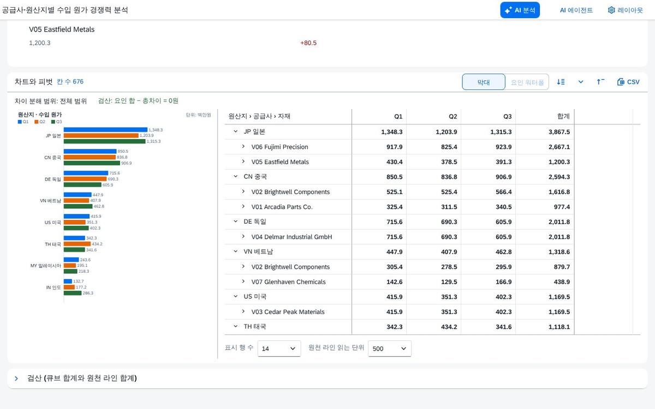
Task: Expand the 검산 section
Action: click(16, 378)
